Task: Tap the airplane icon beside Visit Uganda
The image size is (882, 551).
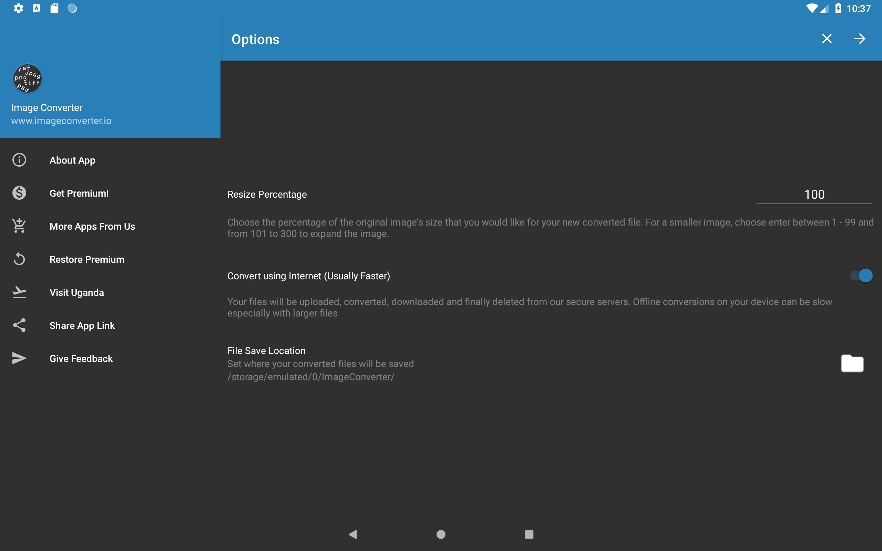Action: point(19,292)
